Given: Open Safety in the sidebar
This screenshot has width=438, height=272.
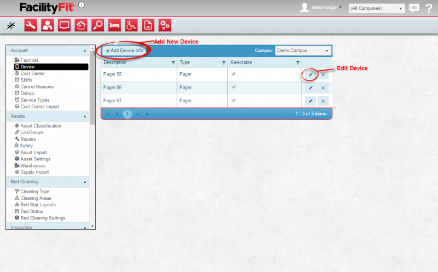Looking at the screenshot, I should click(x=24, y=146).
